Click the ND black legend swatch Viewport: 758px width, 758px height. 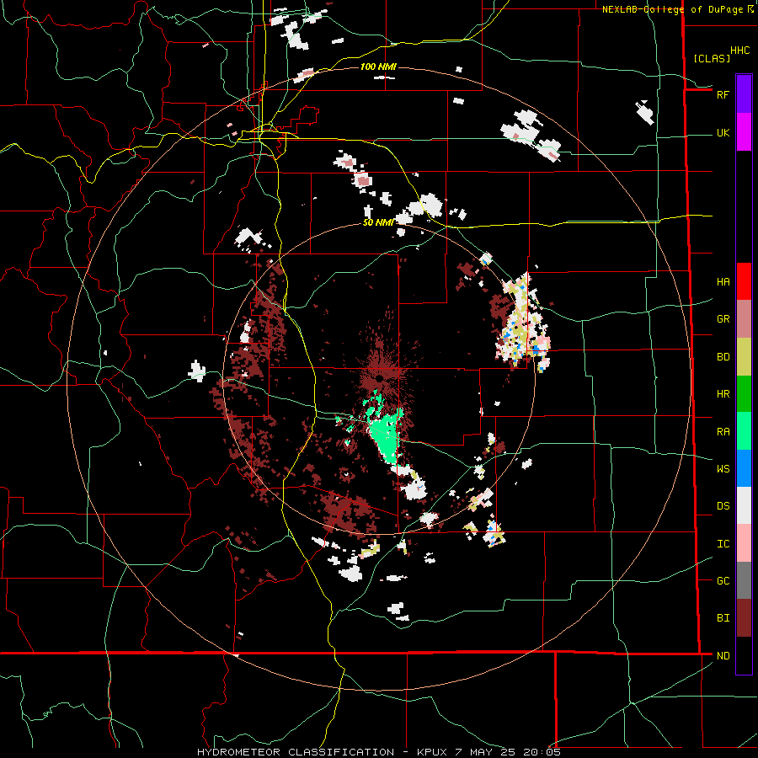[x=744, y=655]
